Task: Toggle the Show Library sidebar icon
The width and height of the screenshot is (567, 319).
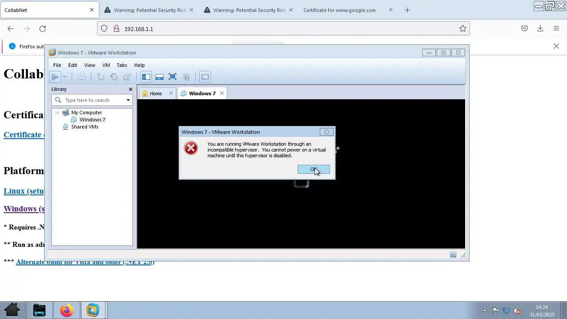Action: (146, 77)
